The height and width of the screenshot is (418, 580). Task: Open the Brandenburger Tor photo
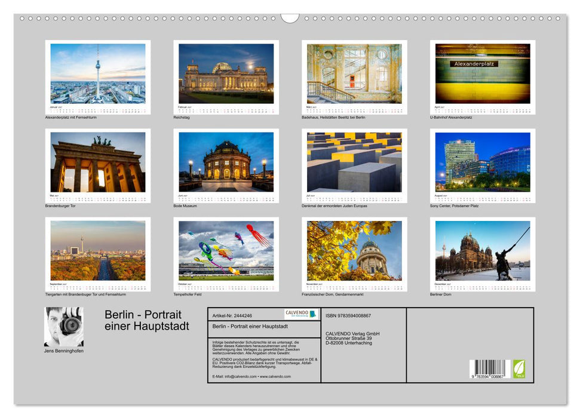(98, 162)
